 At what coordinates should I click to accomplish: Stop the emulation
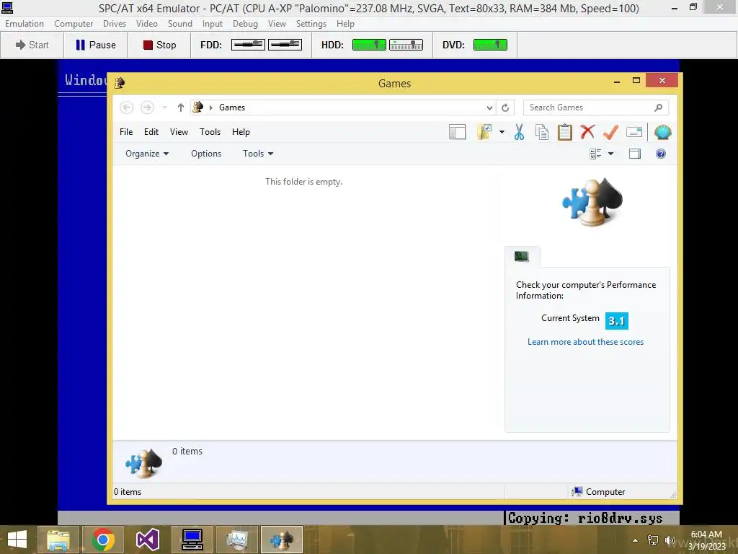pos(159,45)
